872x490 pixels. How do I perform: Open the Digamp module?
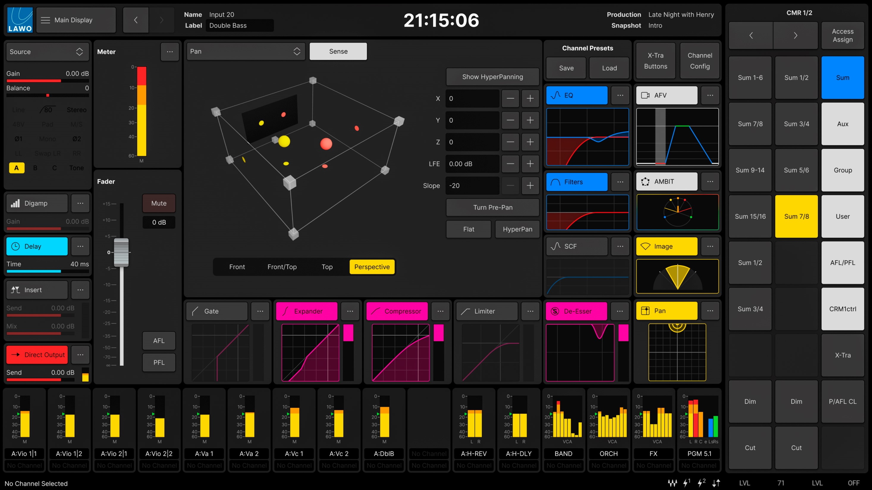[x=37, y=203]
